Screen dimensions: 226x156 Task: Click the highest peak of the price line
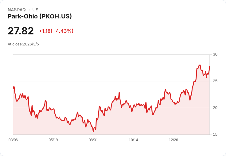[200, 65]
